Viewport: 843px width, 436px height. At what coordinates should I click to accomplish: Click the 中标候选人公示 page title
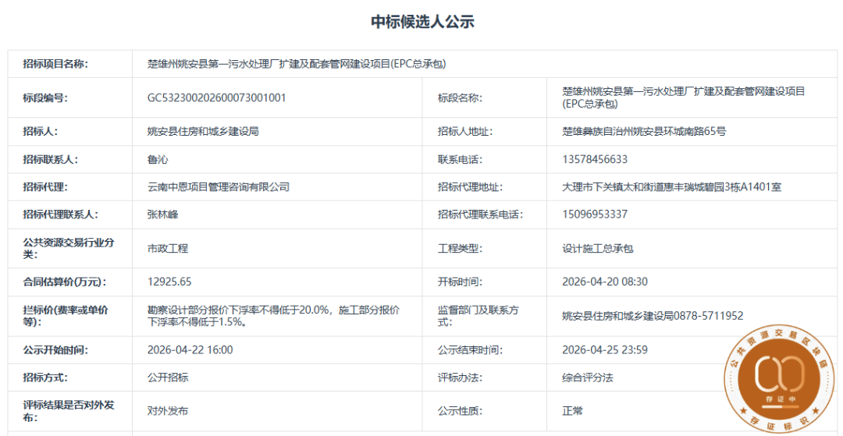tap(421, 22)
